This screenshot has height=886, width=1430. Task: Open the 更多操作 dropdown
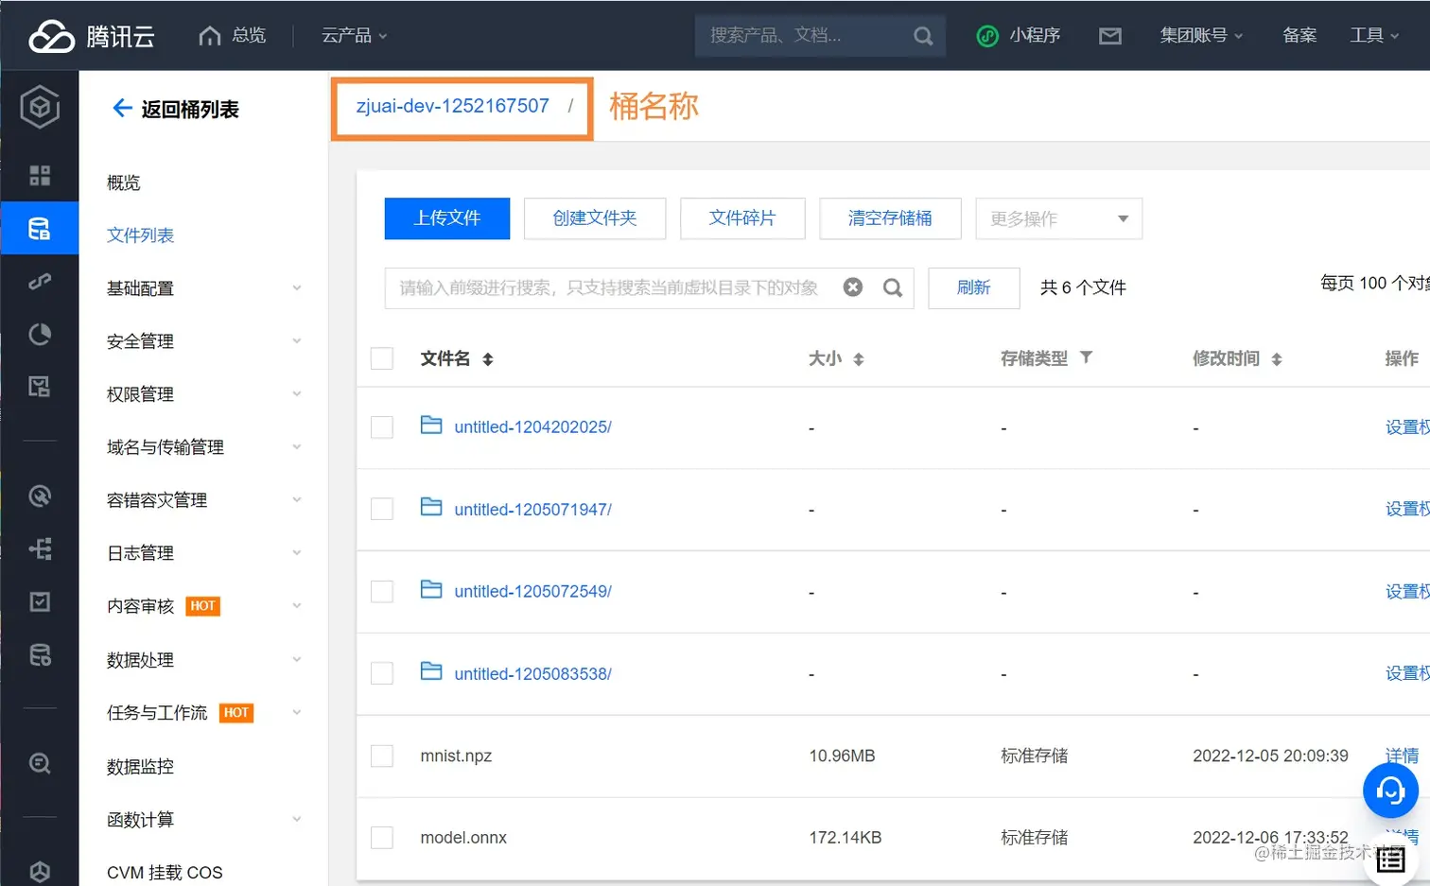[x=1059, y=218]
